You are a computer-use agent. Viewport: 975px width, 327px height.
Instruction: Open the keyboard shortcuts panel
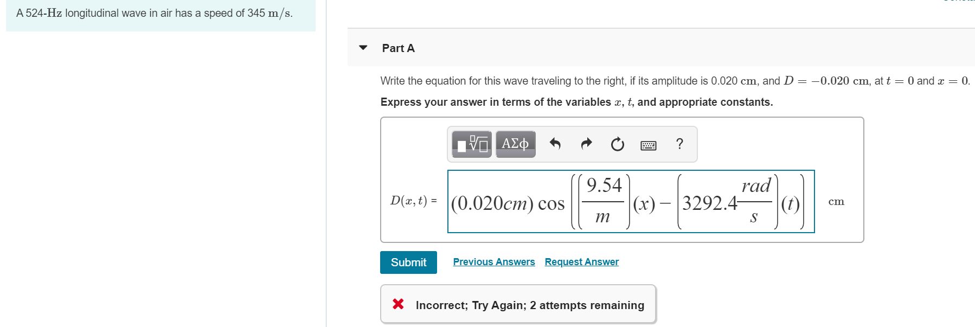click(x=649, y=145)
